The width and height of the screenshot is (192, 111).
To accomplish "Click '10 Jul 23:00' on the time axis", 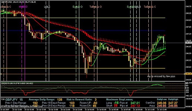I will (x=77, y=109).
